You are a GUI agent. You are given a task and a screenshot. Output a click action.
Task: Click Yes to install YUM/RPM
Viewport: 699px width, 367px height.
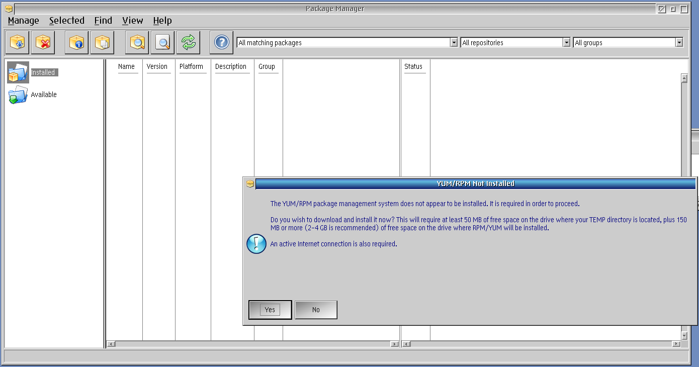(x=270, y=310)
